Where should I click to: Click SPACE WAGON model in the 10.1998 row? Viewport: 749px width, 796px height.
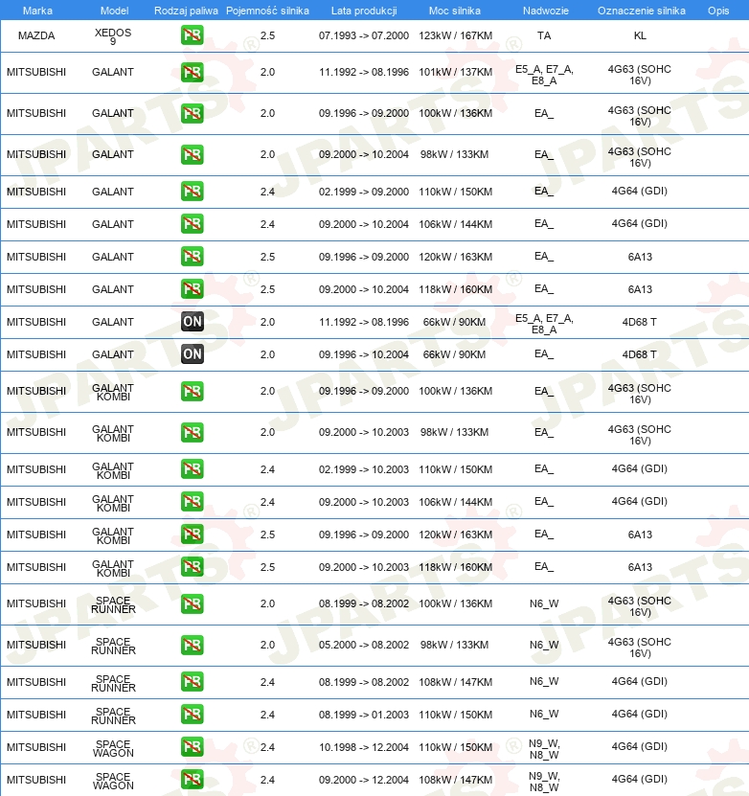pos(113,749)
